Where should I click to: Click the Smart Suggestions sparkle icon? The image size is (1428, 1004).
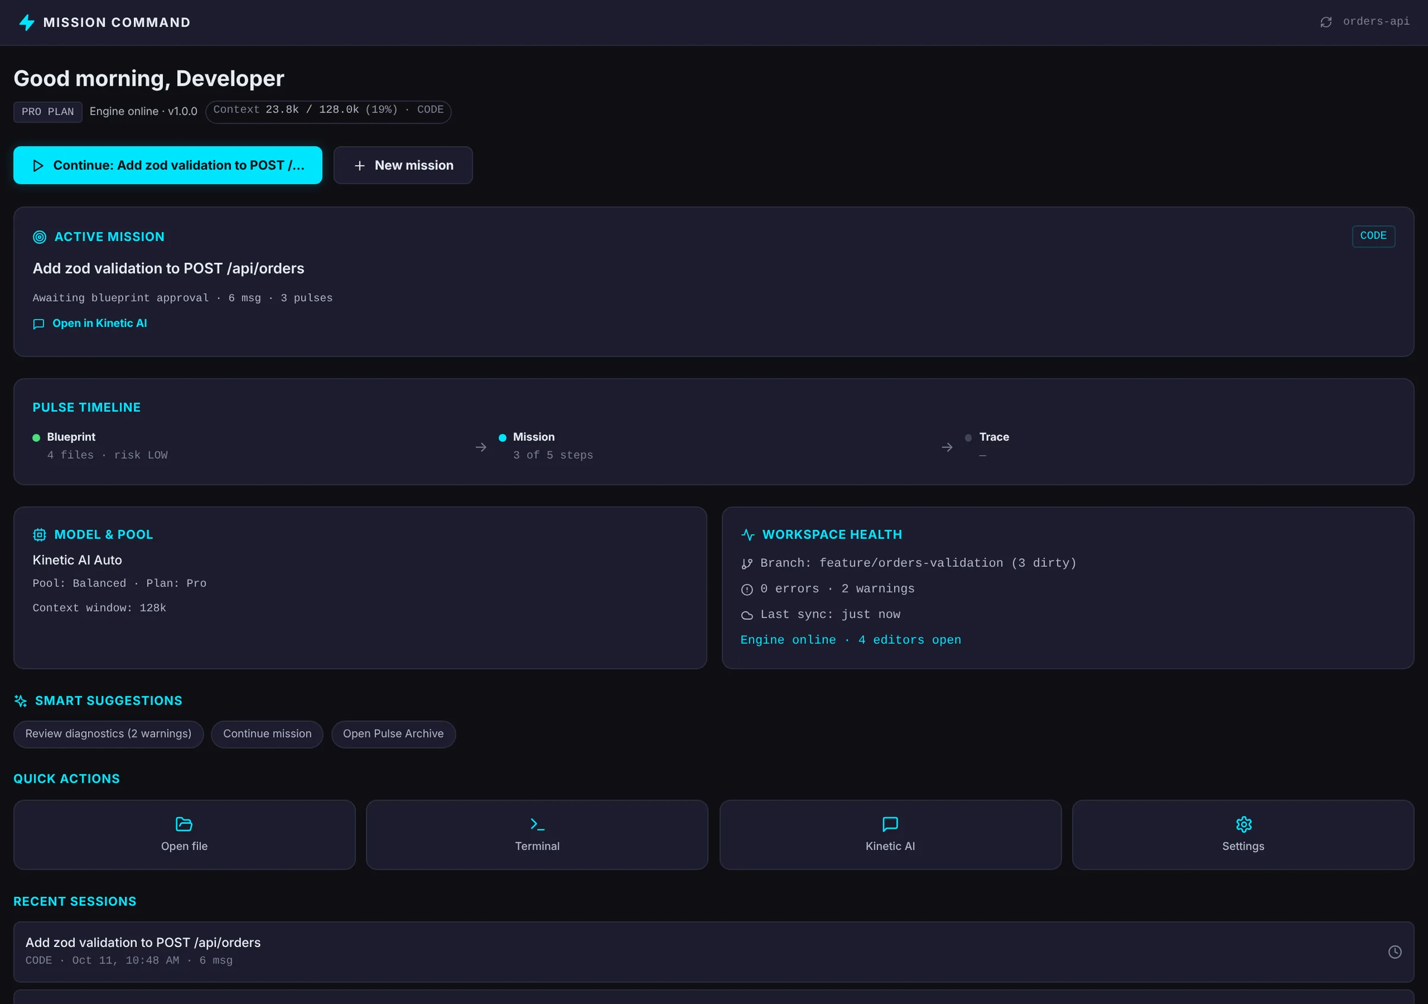pos(20,701)
